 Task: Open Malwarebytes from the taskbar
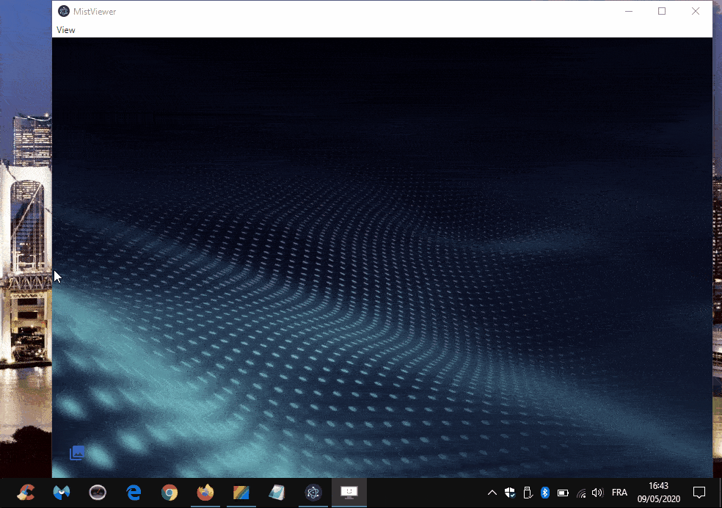point(62,493)
